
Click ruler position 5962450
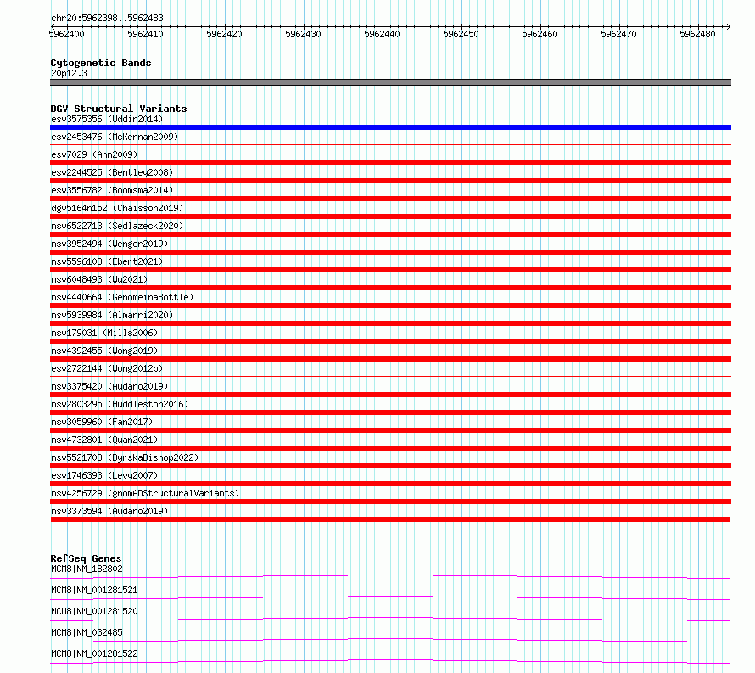click(x=461, y=34)
